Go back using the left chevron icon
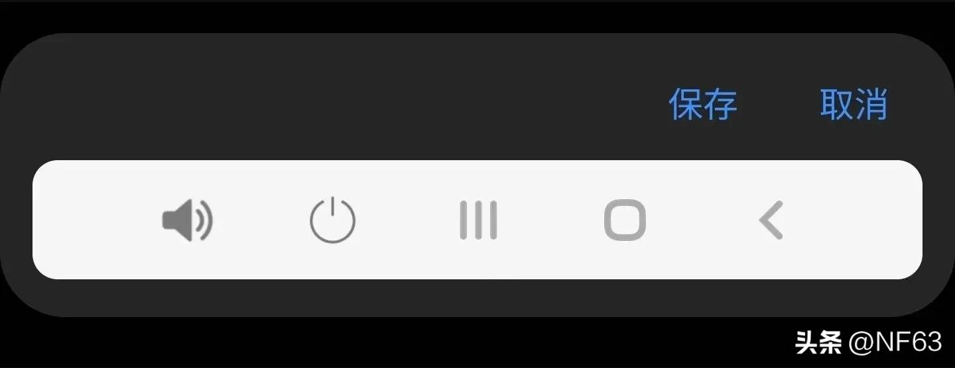 click(771, 220)
